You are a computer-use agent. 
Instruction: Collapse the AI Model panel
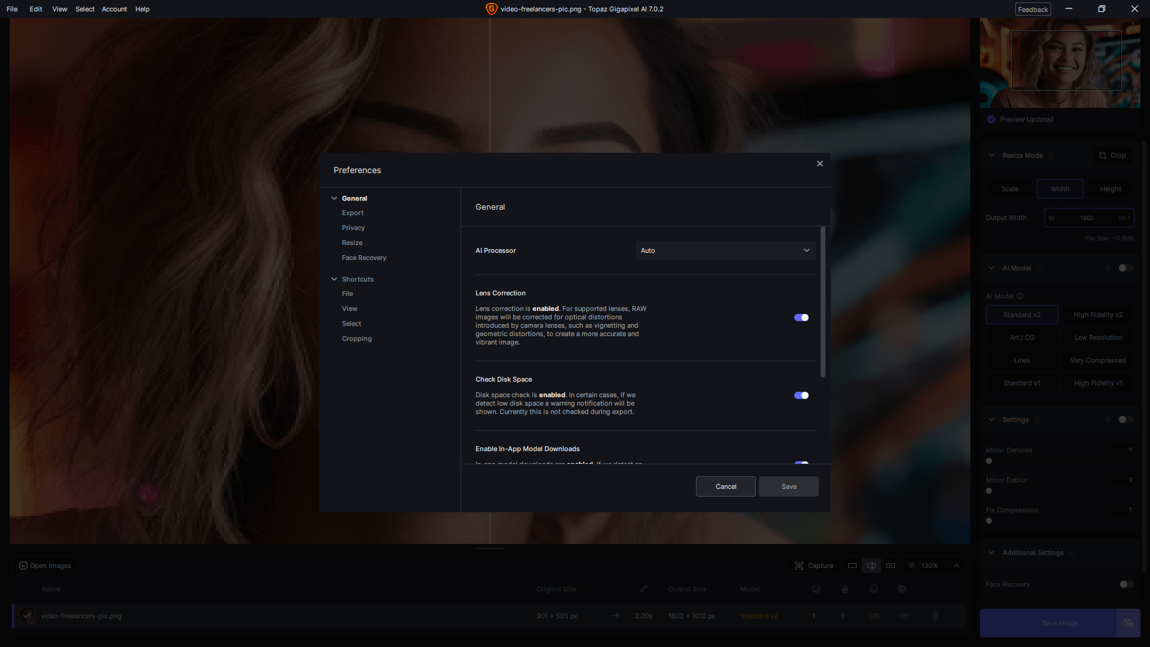[x=991, y=268]
